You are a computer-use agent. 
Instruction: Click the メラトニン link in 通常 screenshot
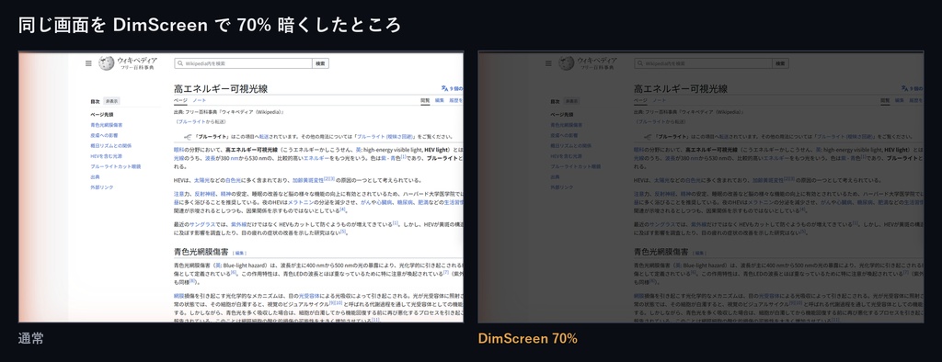300,202
